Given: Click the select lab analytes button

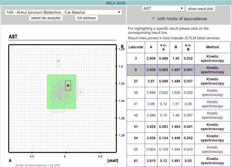Looking at the screenshot, I should (46, 18).
